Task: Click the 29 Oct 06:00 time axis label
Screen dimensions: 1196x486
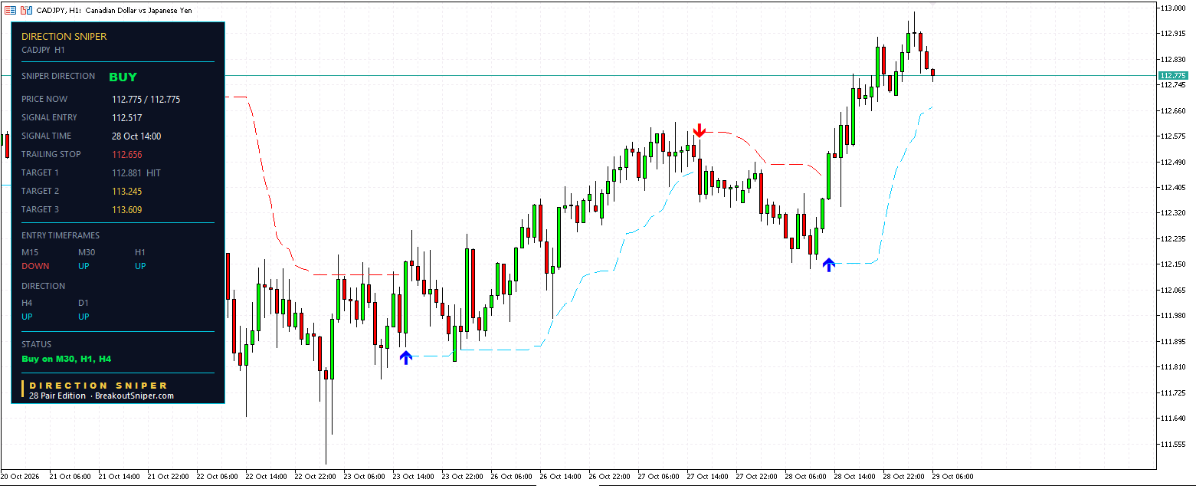Action: click(x=952, y=477)
